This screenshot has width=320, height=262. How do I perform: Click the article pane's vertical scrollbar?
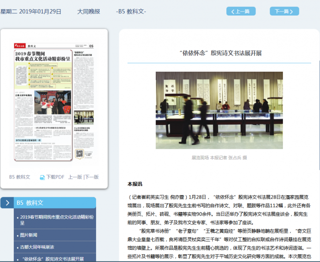(319, 115)
